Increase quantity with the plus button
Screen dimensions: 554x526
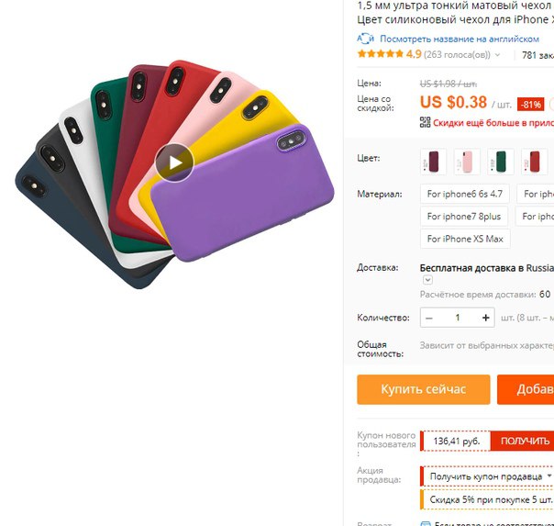[x=486, y=318]
